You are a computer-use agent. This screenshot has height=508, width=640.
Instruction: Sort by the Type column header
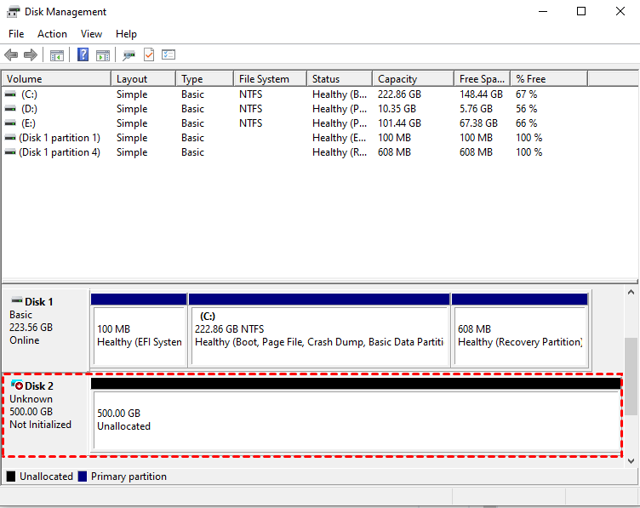[x=205, y=79]
